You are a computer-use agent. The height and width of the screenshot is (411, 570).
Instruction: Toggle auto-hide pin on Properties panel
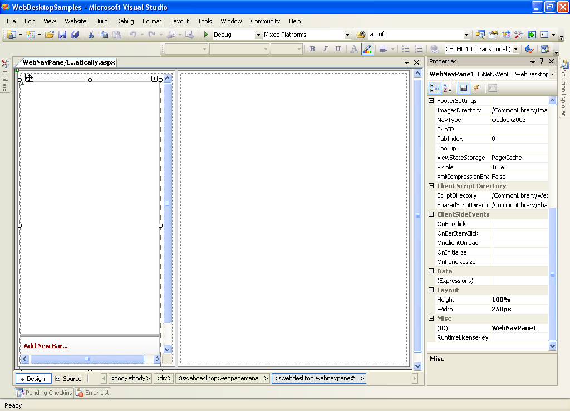(541, 61)
